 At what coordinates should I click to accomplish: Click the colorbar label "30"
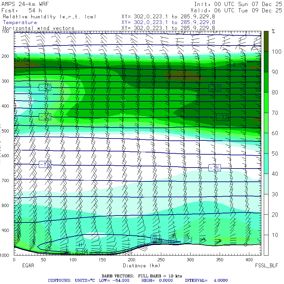[x=275, y=194]
